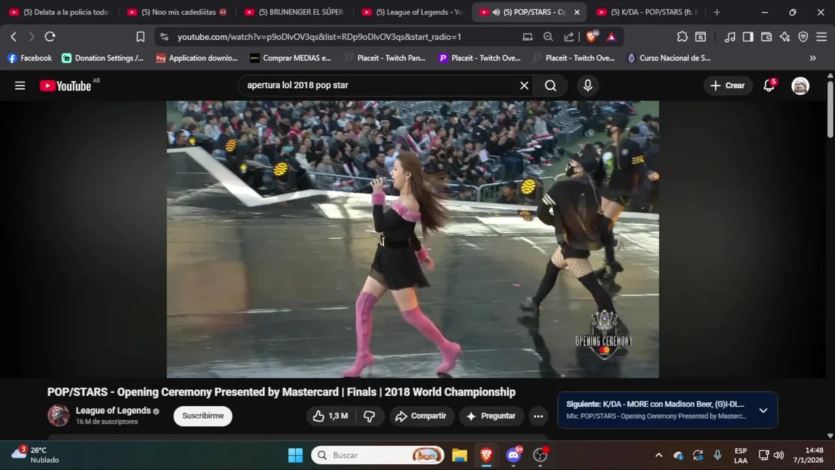This screenshot has width=835, height=470.
Task: Switch to K/DA - POP/STARS tab
Action: pyautogui.click(x=647, y=12)
